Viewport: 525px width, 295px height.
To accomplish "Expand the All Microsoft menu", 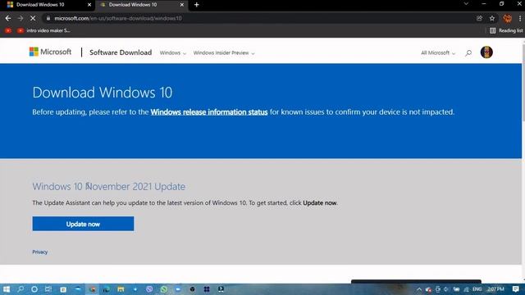I will 438,52.
